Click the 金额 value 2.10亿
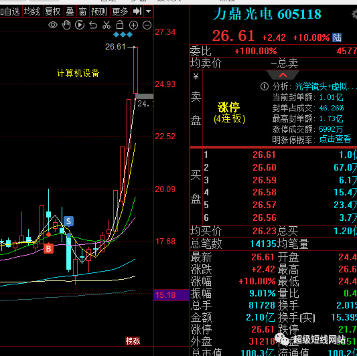 [261, 318]
